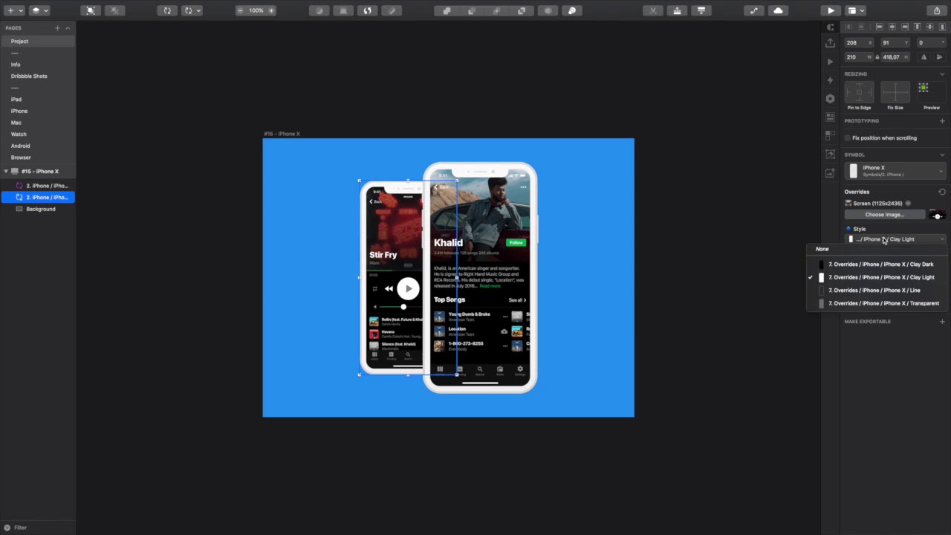Screen dimensions: 951x535
Task: Open the View layout dropdown
Action: coord(855,10)
